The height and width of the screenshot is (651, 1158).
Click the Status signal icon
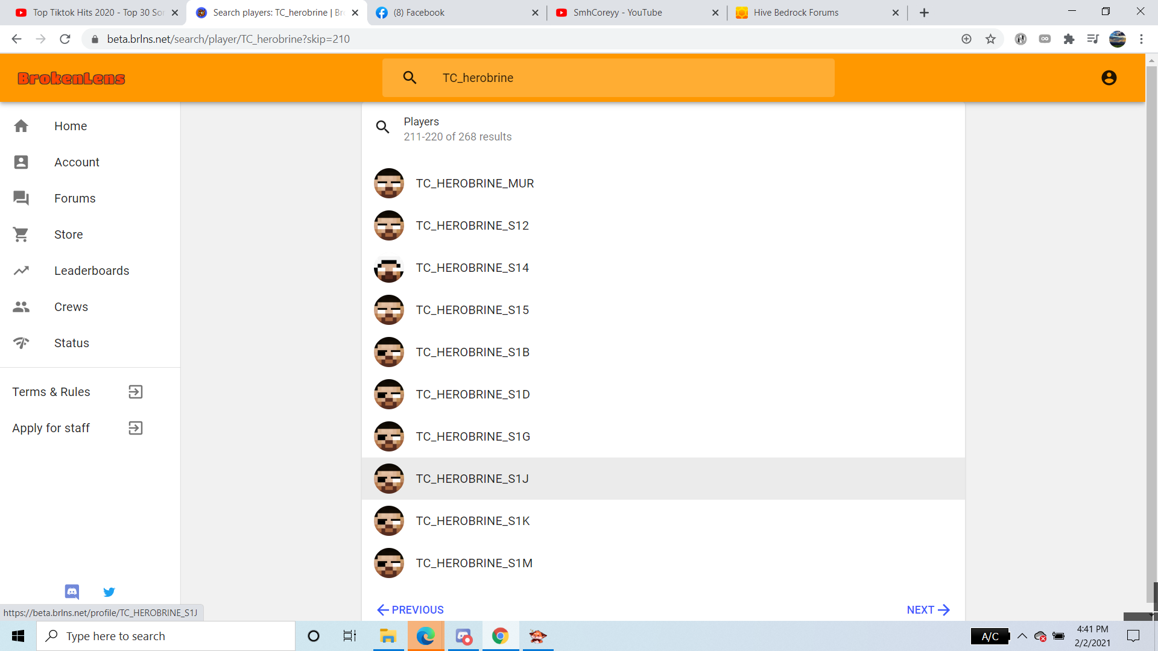click(x=21, y=343)
